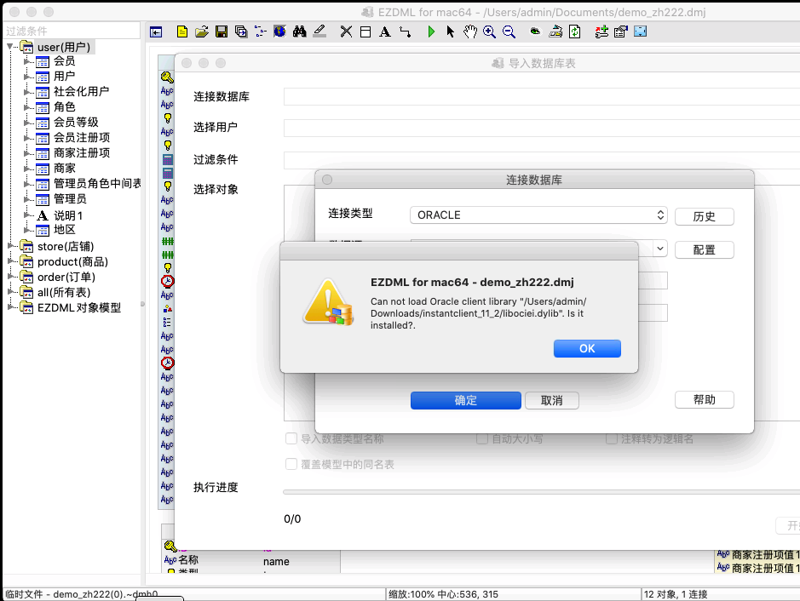Screen dimensions: 800x601
Task: Click the 取消 button in connection dialog
Action: pos(551,400)
